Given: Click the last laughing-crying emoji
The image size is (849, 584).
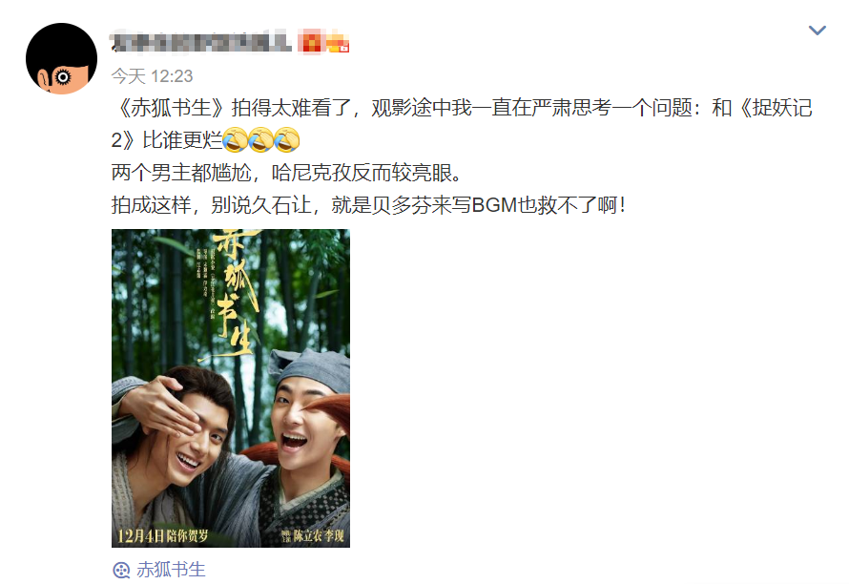Looking at the screenshot, I should coord(287,139).
